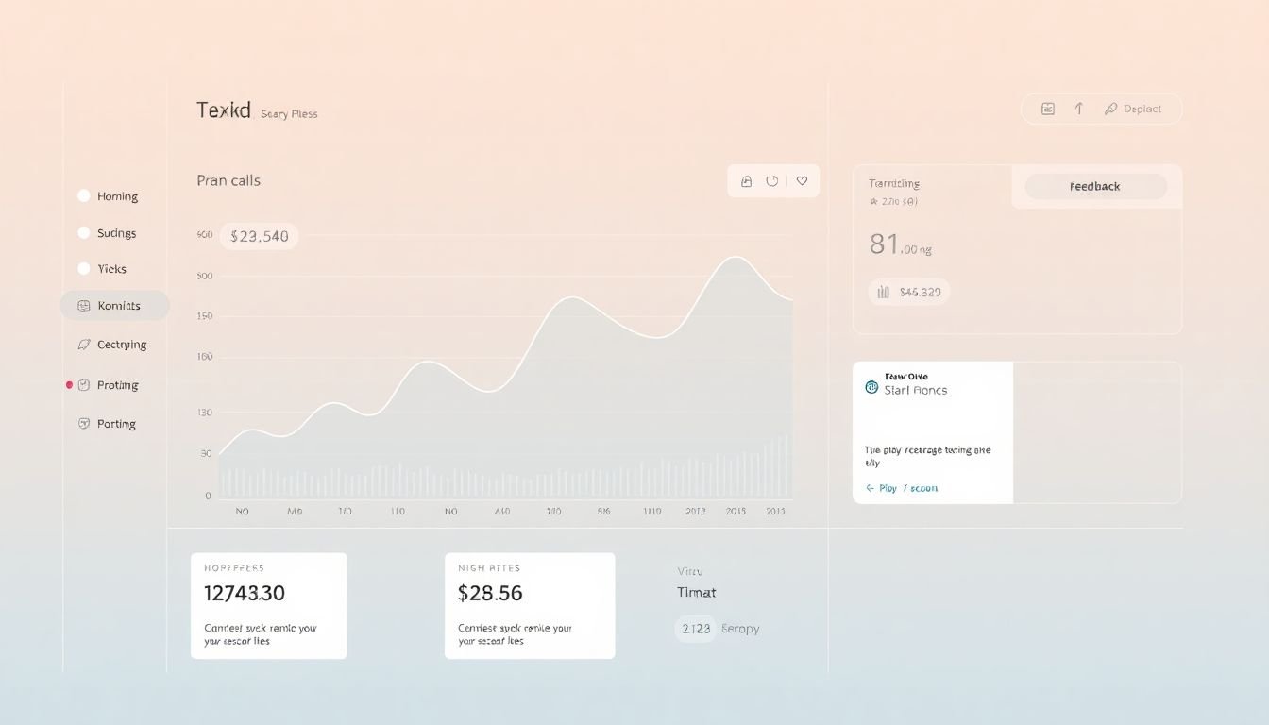Viewport: 1269px width, 725px height.
Task: Select the Yicks radio circle
Action: pos(84,269)
